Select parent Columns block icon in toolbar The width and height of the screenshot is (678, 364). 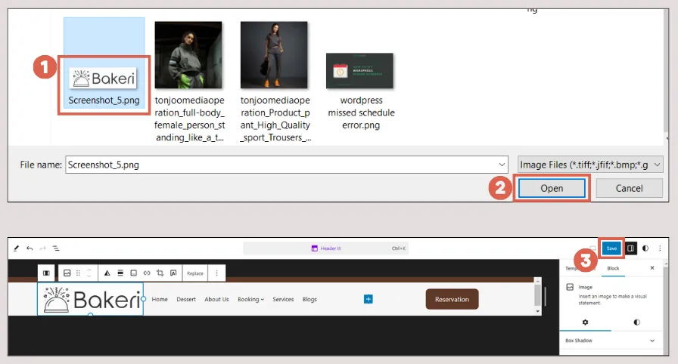coord(46,273)
